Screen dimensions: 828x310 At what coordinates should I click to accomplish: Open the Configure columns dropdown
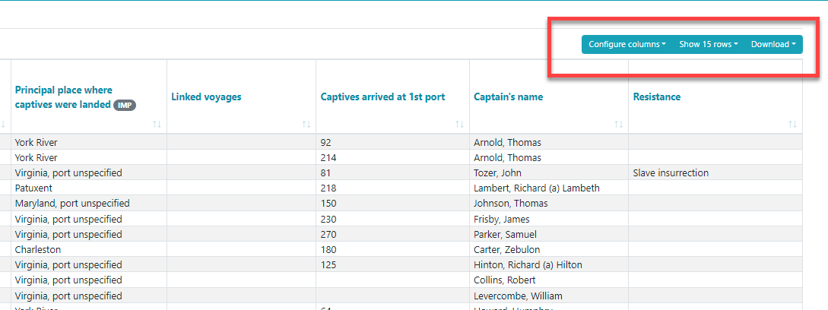tap(627, 44)
